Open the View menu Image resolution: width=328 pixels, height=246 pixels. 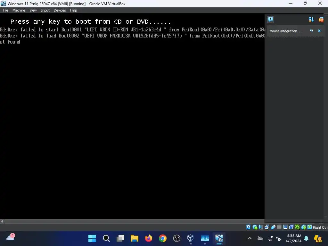33,10
